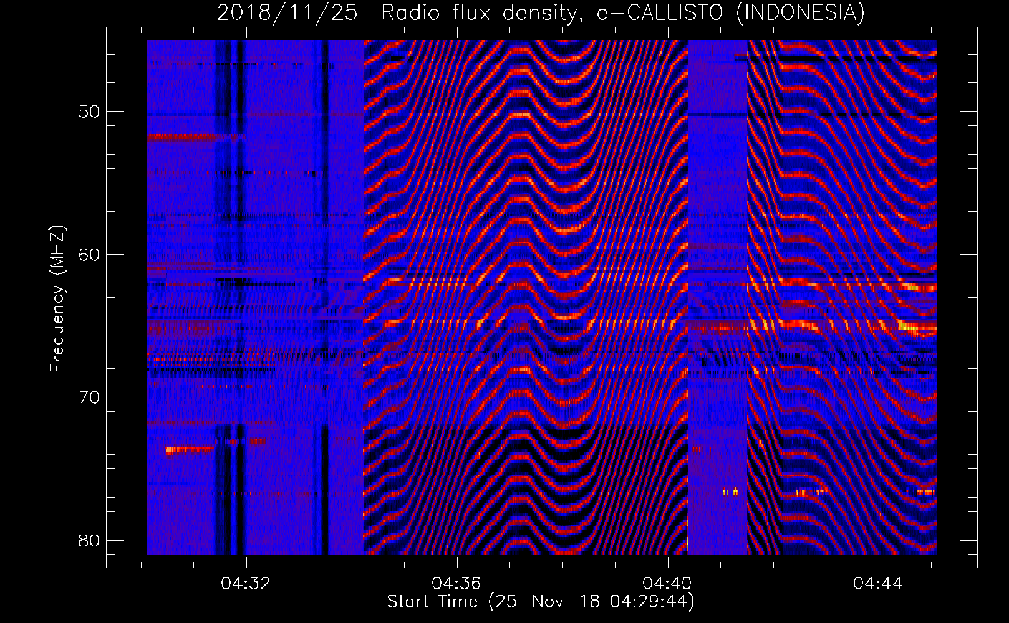Click the "50" frequency tick label
This screenshot has width=1009, height=623.
tap(89, 112)
